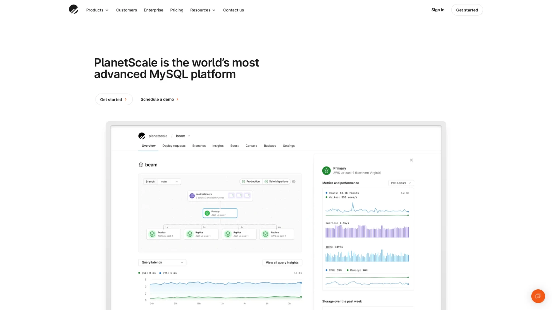This screenshot has width=552, height=310.
Task: Click the fourth Replica node icon
Action: click(265, 234)
